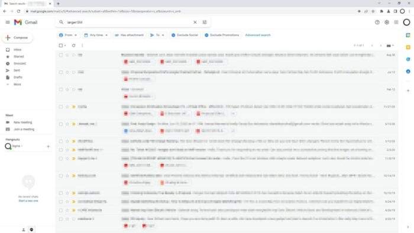Image resolution: width=414 pixels, height=233 pixels.
Task: Click Get add-ons plus icon
Action: pyautogui.click(x=408, y=90)
